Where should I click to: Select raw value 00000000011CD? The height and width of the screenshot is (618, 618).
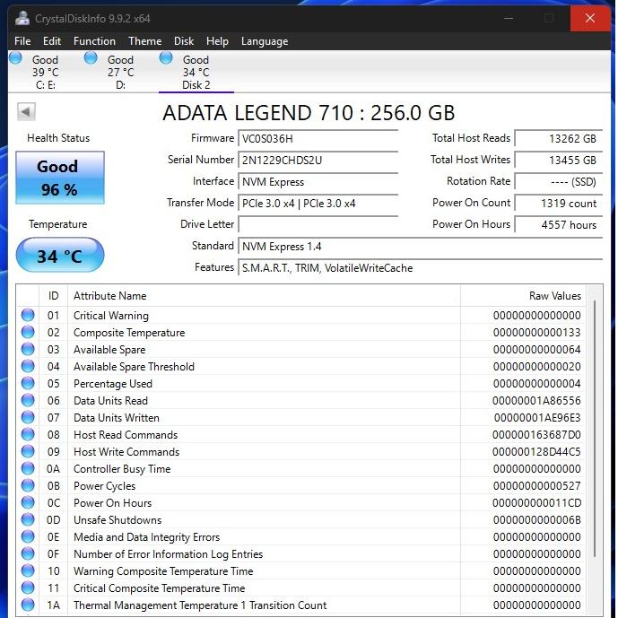(x=536, y=503)
